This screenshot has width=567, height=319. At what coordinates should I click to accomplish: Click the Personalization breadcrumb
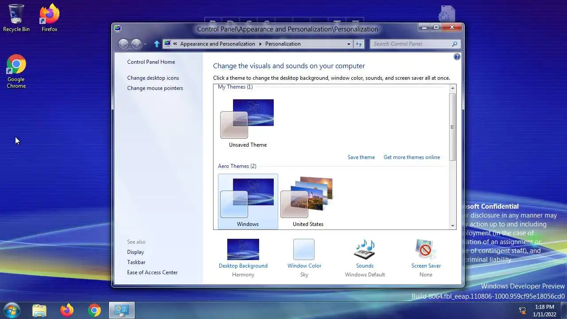point(283,44)
